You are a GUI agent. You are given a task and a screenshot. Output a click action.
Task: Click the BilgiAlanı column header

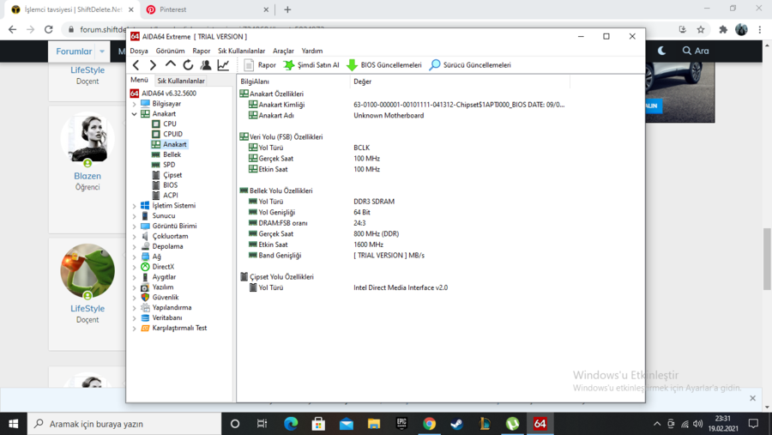(x=294, y=82)
